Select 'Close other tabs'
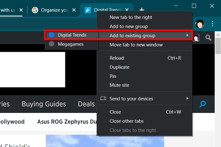 (x=145, y=121)
